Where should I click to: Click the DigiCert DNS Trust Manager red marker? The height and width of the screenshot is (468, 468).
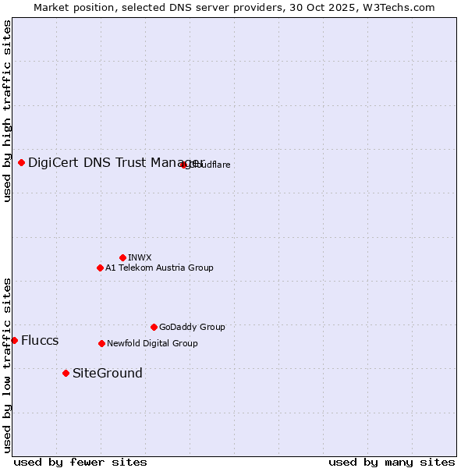point(21,162)
